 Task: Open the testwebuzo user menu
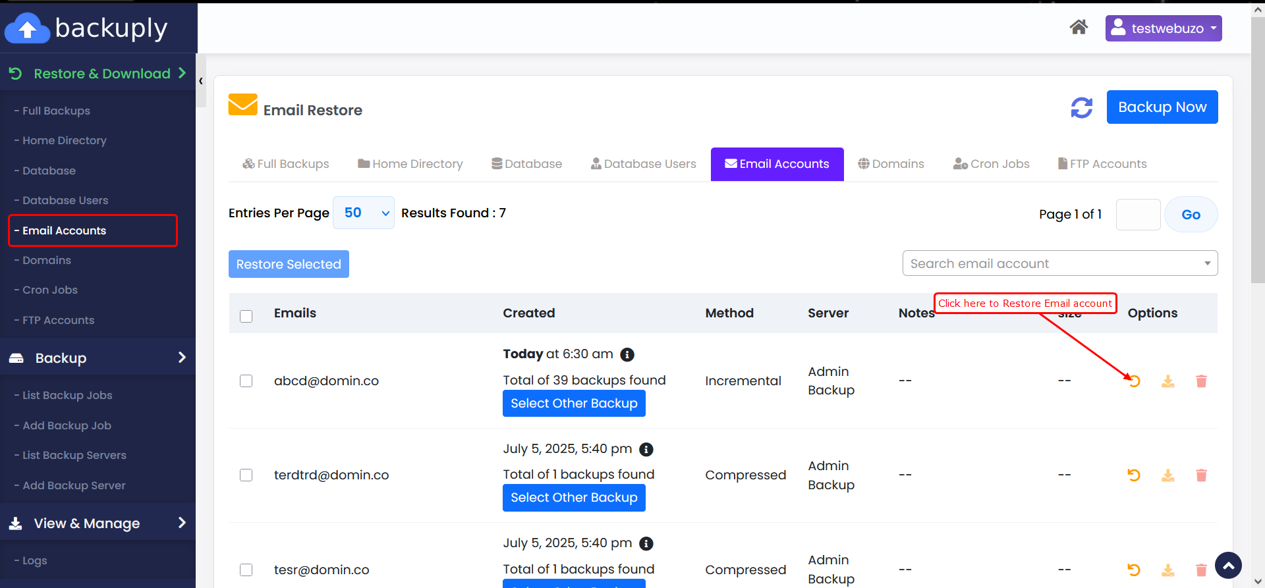point(1163,28)
